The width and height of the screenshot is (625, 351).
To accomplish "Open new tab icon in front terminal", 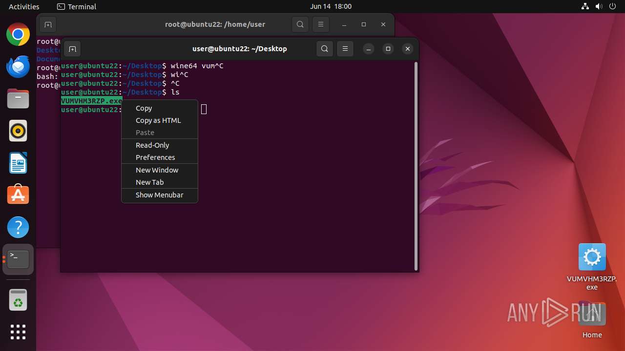I will coord(72,49).
